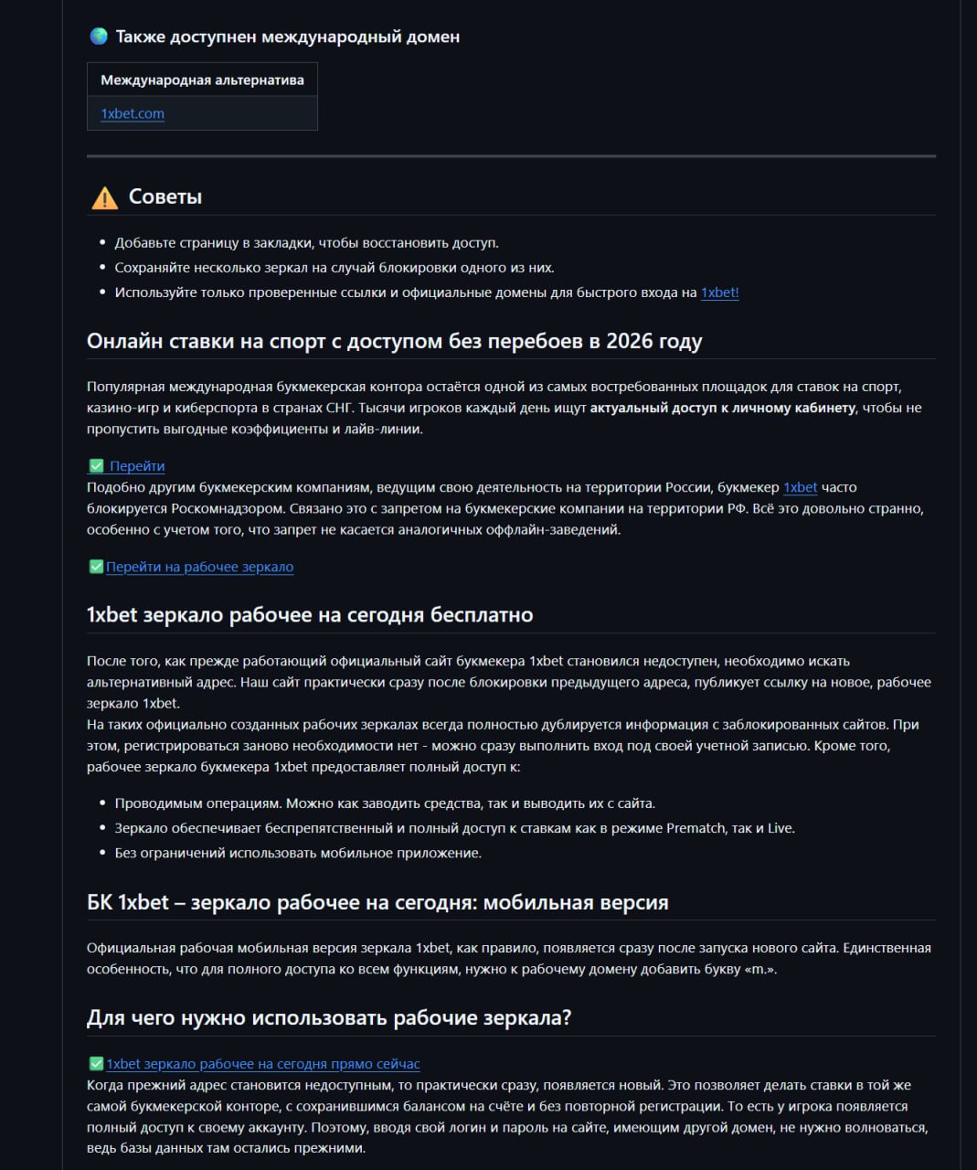Click the globe icon beside the international domain heading
Screen dimensions: 977x1170
(x=99, y=37)
